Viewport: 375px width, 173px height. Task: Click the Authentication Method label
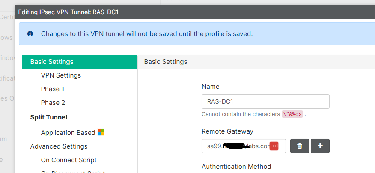(x=236, y=167)
